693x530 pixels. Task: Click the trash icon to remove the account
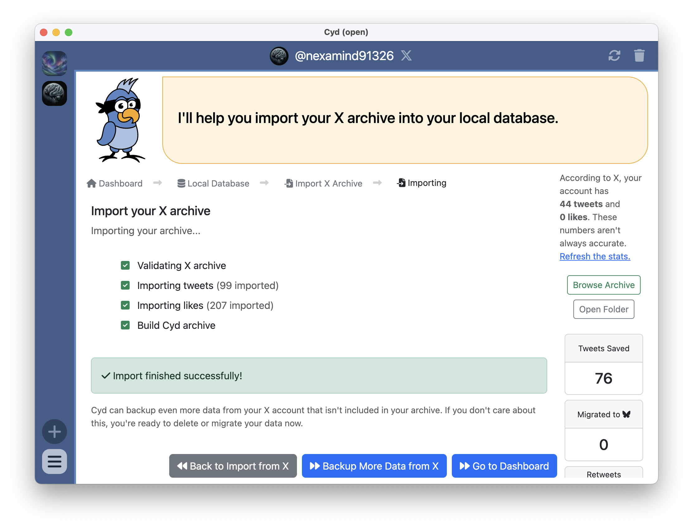[639, 56]
